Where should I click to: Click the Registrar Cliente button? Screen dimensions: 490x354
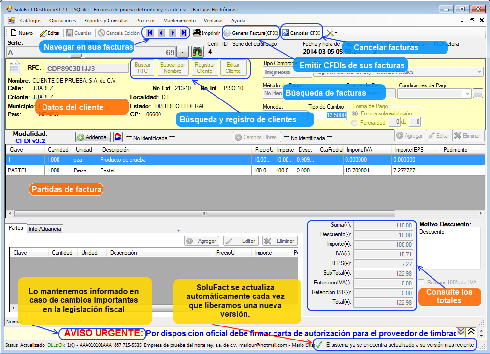[x=205, y=68]
